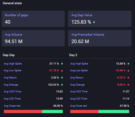
Task: Click green dot beside 125.83 % gap value
Action: tap(94, 22)
